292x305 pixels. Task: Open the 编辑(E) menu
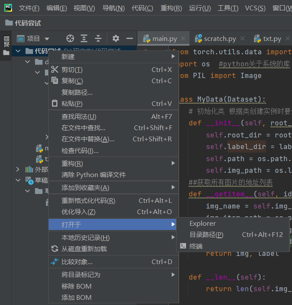[x=56, y=8]
